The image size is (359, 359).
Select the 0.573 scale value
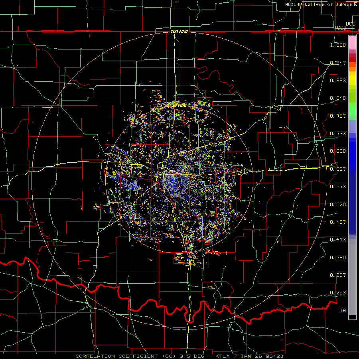(338, 187)
